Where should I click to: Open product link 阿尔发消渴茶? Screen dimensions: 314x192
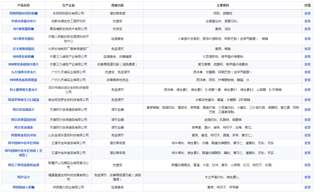click(x=24, y=128)
